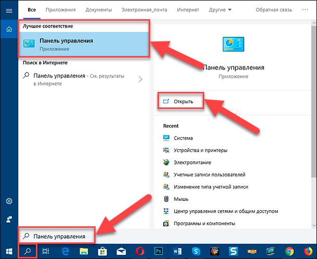Viewport: 317px width, 259px height.
Task: Switch to the Документы tab
Action: click(x=99, y=10)
